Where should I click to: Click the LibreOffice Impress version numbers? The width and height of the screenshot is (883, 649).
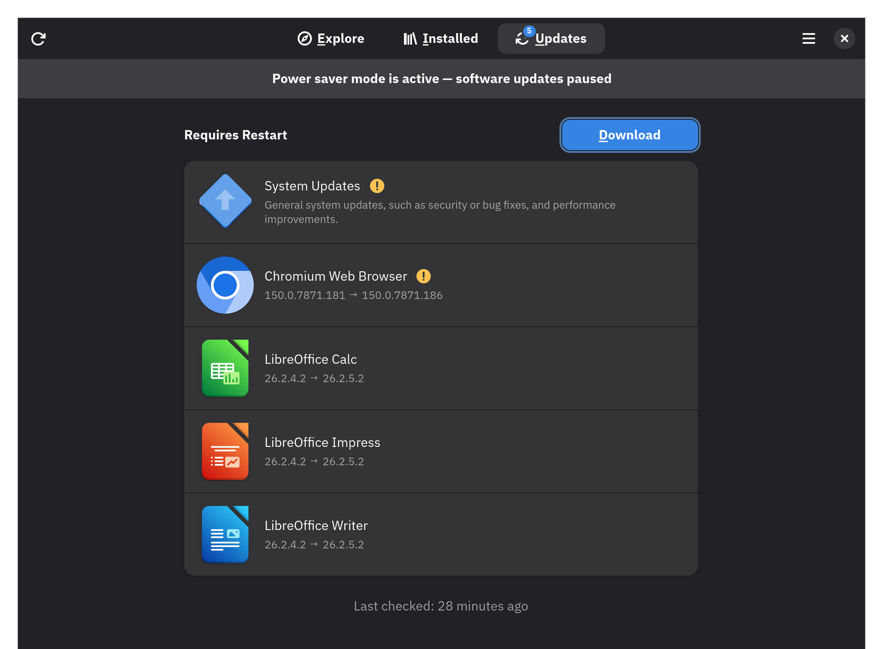(x=314, y=462)
